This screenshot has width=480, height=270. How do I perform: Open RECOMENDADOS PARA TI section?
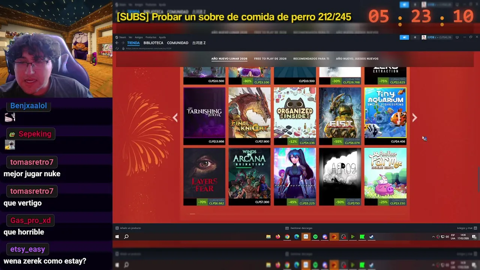311,58
